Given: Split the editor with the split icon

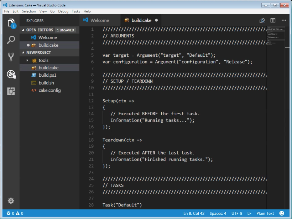Looking at the screenshot, I should [273, 20].
